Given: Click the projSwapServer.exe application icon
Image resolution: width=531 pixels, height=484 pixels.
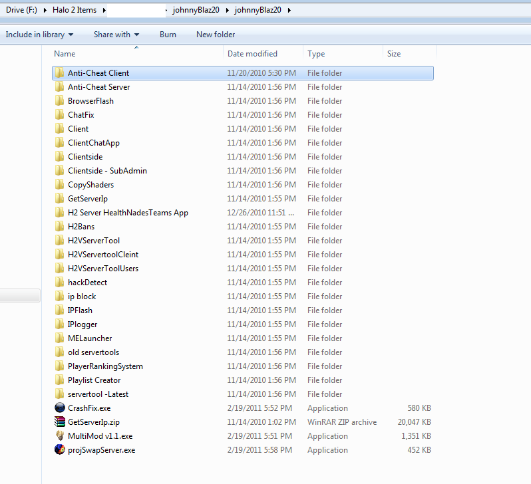Looking at the screenshot, I should tap(60, 450).
